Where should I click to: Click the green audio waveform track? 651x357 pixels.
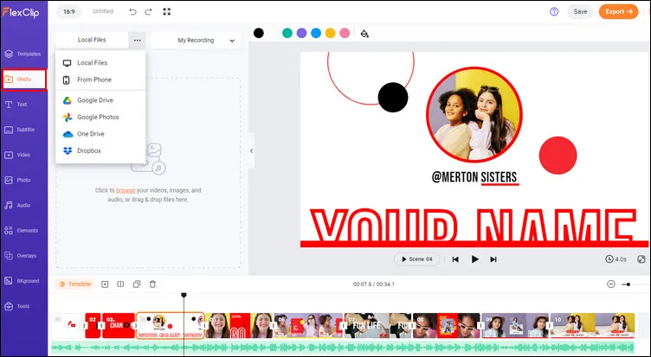tap(343, 347)
